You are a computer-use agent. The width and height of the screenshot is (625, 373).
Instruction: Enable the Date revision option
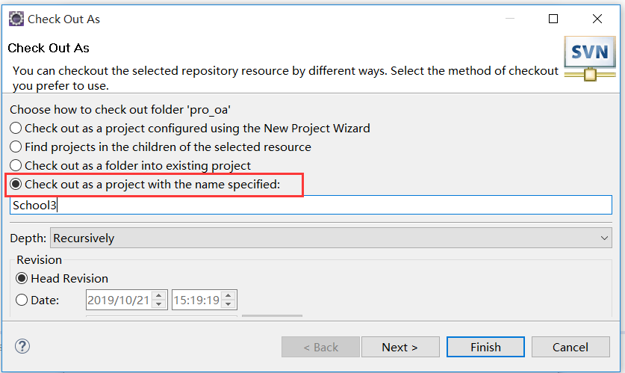(x=22, y=300)
